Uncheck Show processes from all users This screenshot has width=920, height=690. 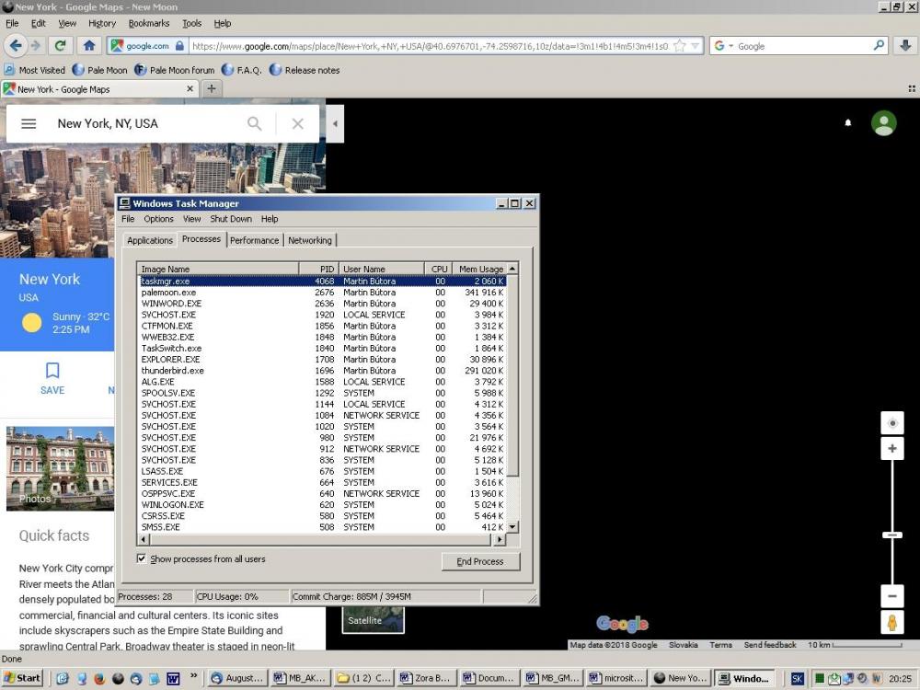tap(142, 558)
